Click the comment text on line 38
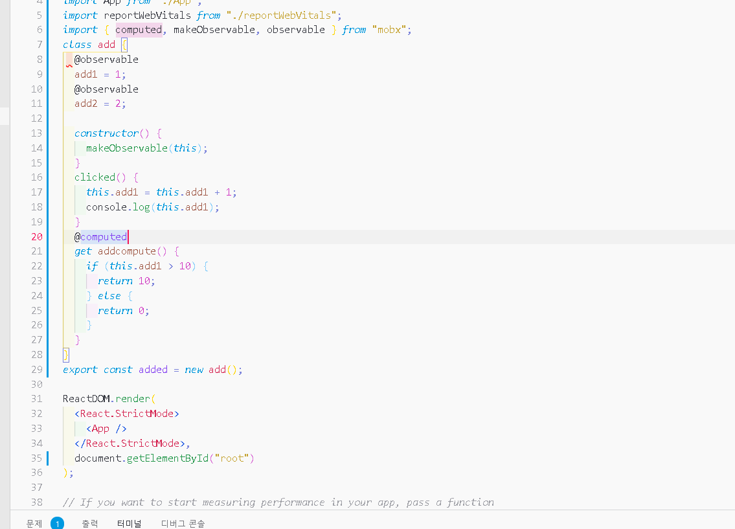This screenshot has height=529, width=735. (x=278, y=502)
